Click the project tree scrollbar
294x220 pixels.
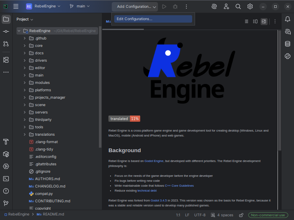pos(100,87)
